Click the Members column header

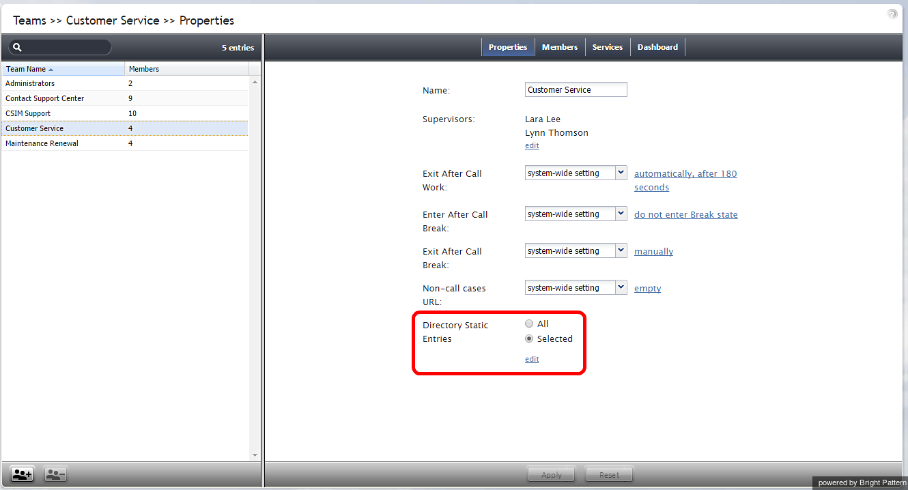[186, 69]
